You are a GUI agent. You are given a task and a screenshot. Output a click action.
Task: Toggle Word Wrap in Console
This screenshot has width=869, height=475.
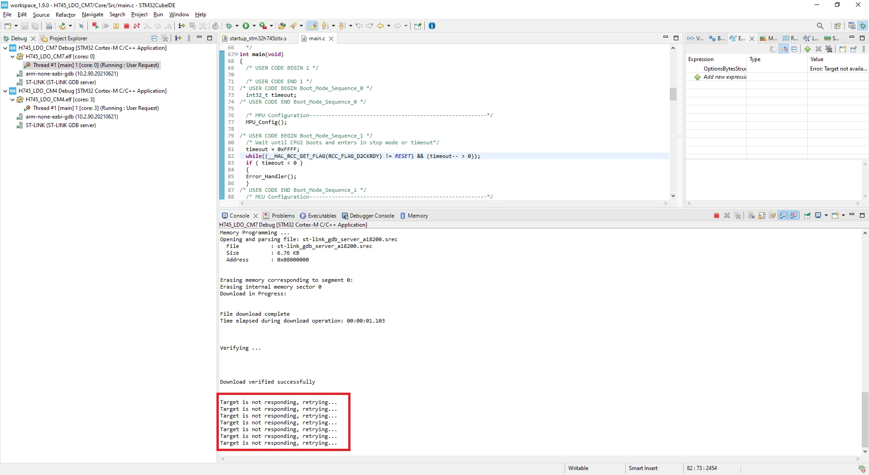tap(772, 215)
